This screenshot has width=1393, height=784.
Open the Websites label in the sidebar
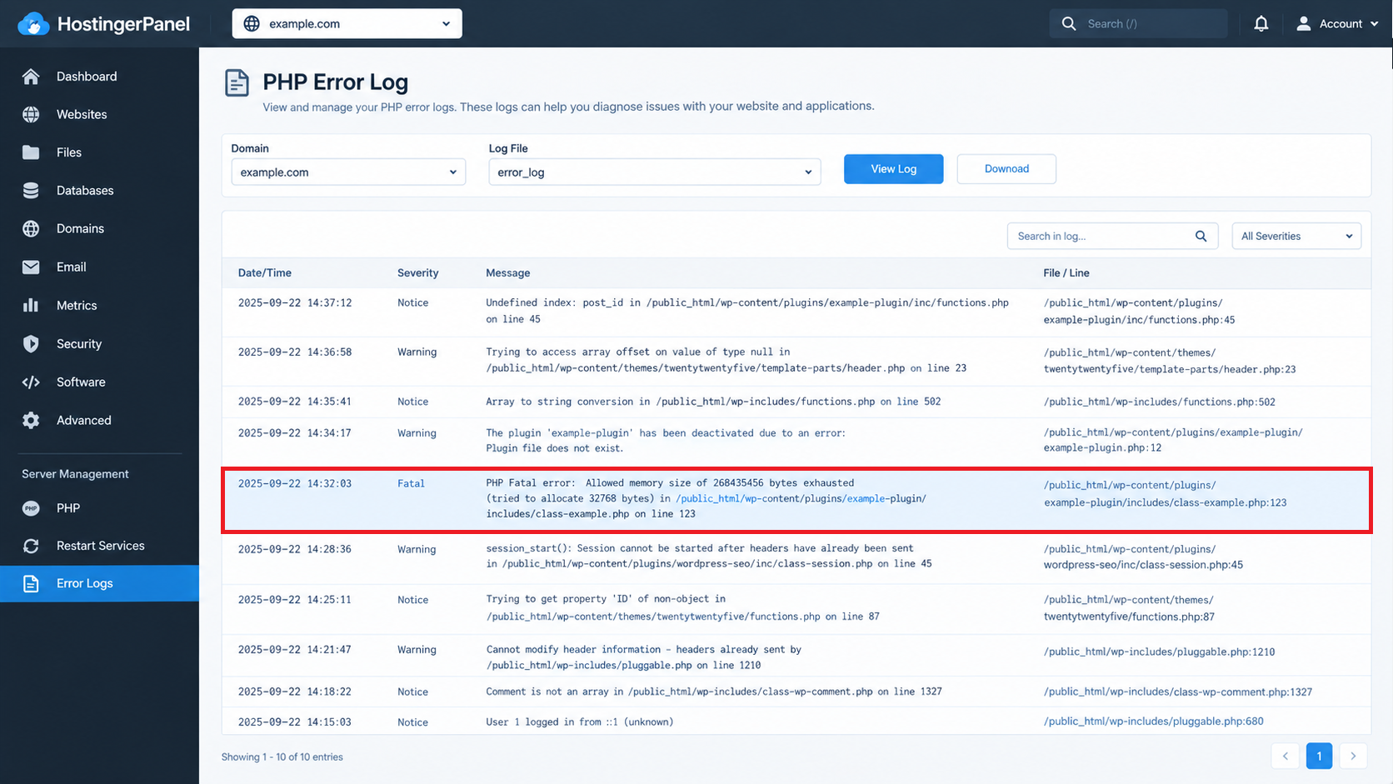point(82,115)
